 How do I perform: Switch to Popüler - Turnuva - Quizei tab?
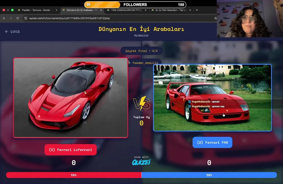[36, 10]
